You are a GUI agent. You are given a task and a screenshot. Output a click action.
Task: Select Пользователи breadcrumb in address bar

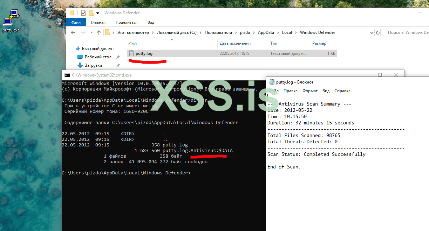218,33
